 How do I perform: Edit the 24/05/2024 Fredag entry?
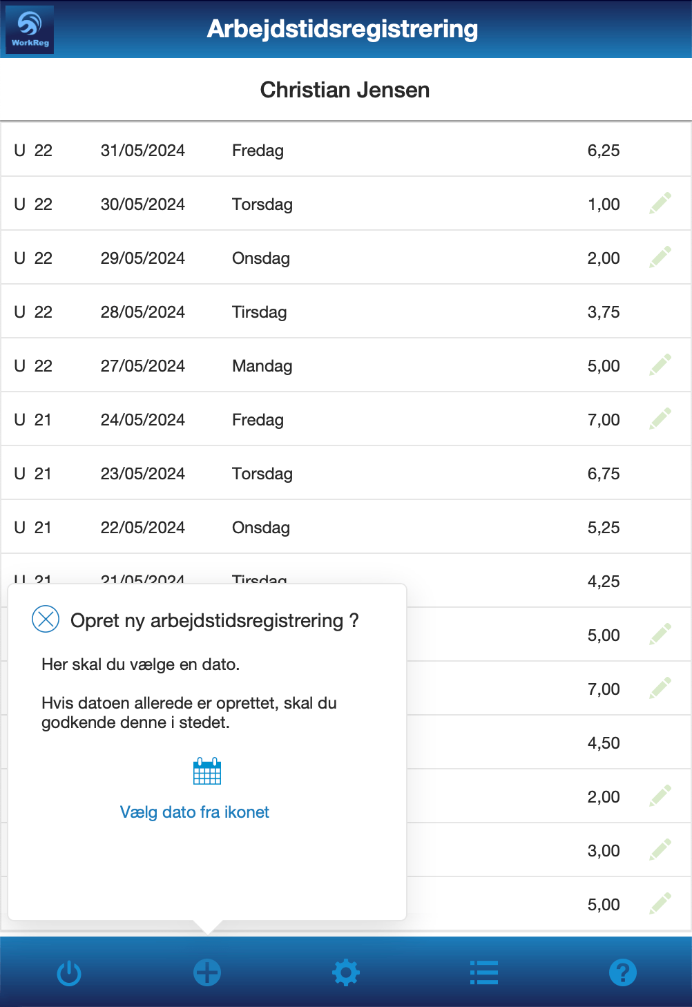tap(660, 419)
